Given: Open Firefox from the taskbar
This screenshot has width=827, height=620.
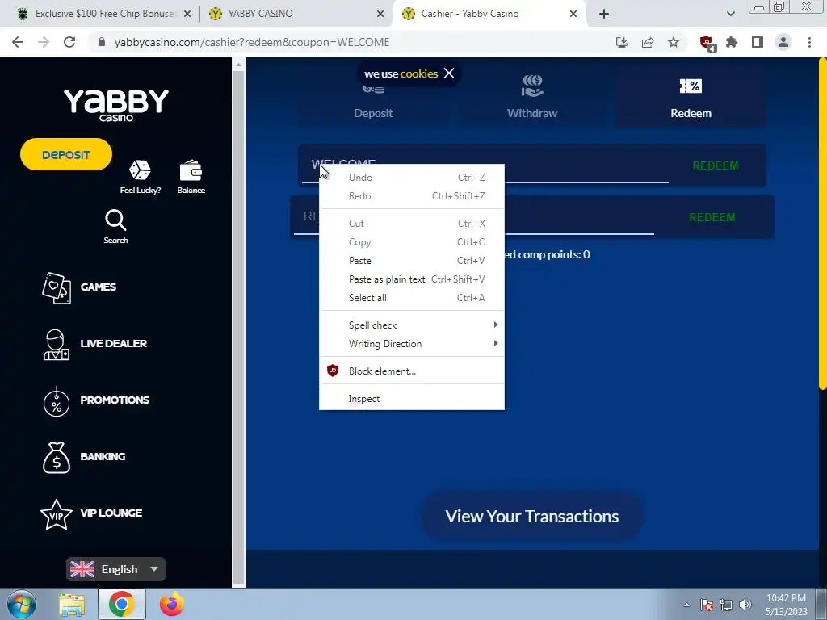Looking at the screenshot, I should [171, 604].
